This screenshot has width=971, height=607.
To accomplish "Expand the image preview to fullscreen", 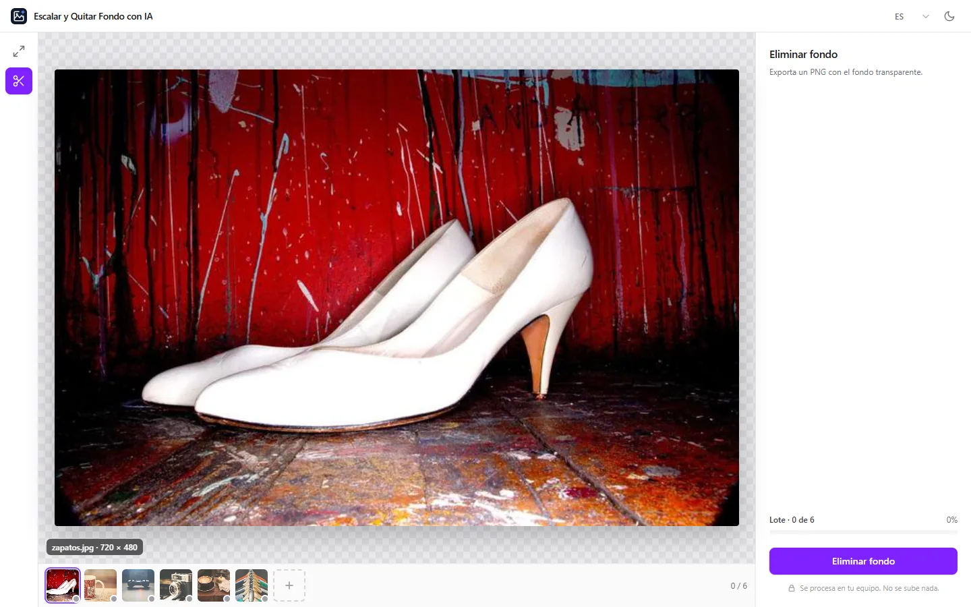I will (19, 51).
